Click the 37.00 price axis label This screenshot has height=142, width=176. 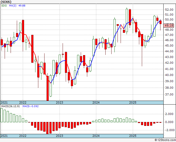(x=169, y=94)
